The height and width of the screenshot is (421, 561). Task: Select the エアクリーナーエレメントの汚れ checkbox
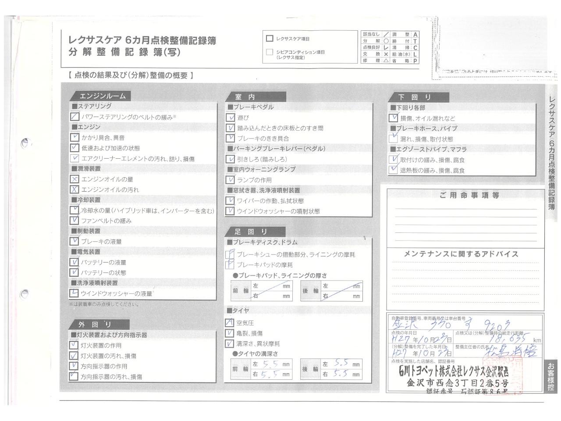coord(75,158)
